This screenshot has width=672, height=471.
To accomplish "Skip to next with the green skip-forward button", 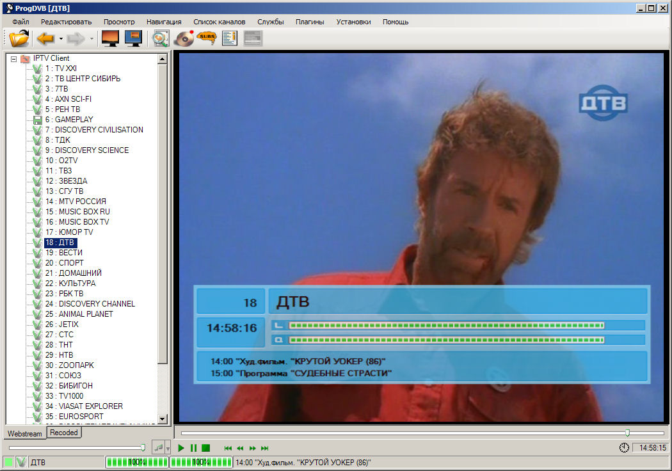I will point(265,449).
